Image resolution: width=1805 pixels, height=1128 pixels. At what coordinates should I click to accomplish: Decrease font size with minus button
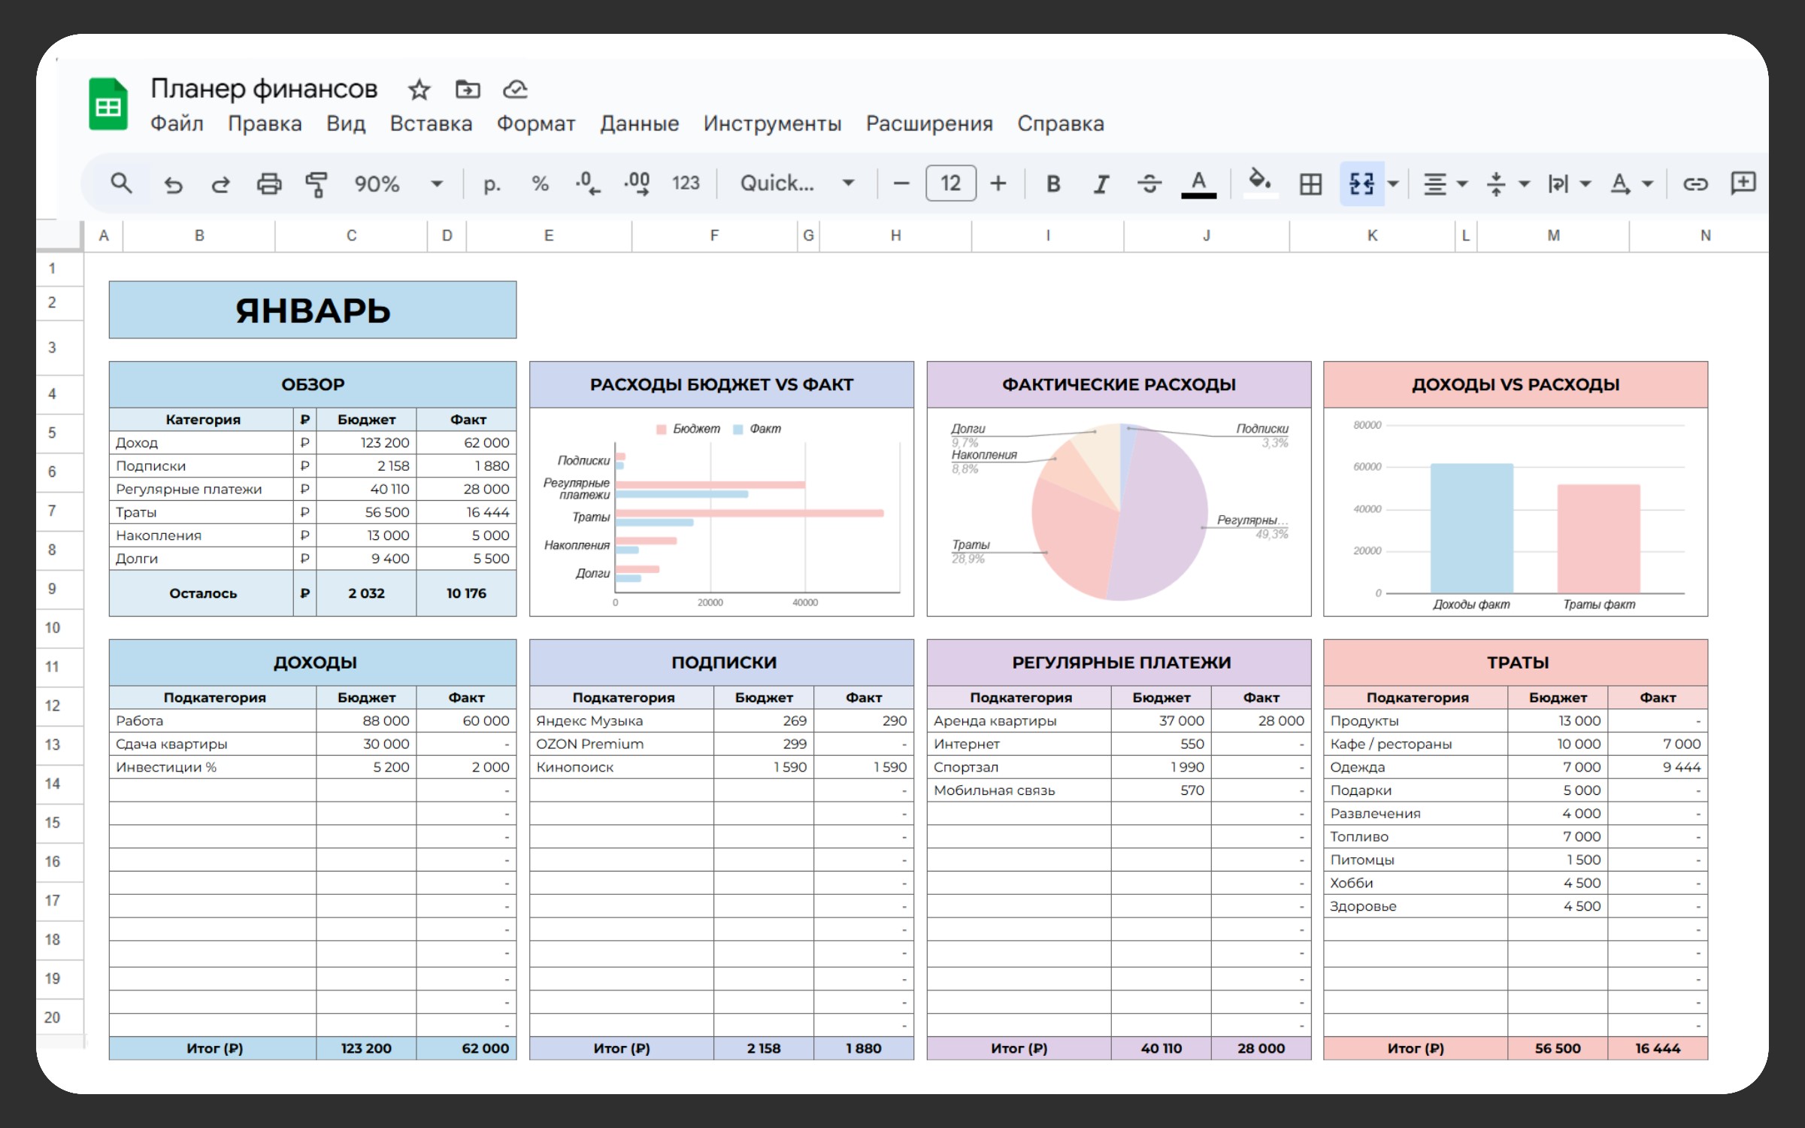click(901, 183)
